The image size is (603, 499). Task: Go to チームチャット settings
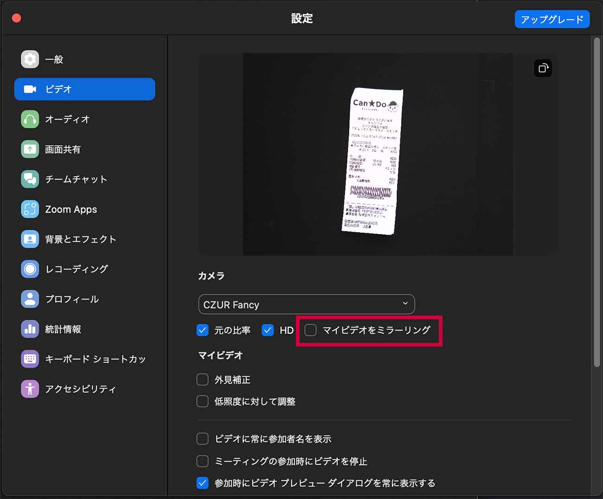(x=84, y=179)
